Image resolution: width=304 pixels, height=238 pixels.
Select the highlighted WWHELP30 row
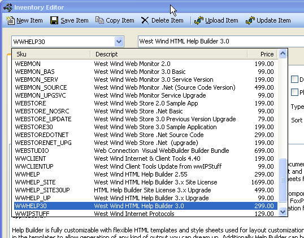146,206
